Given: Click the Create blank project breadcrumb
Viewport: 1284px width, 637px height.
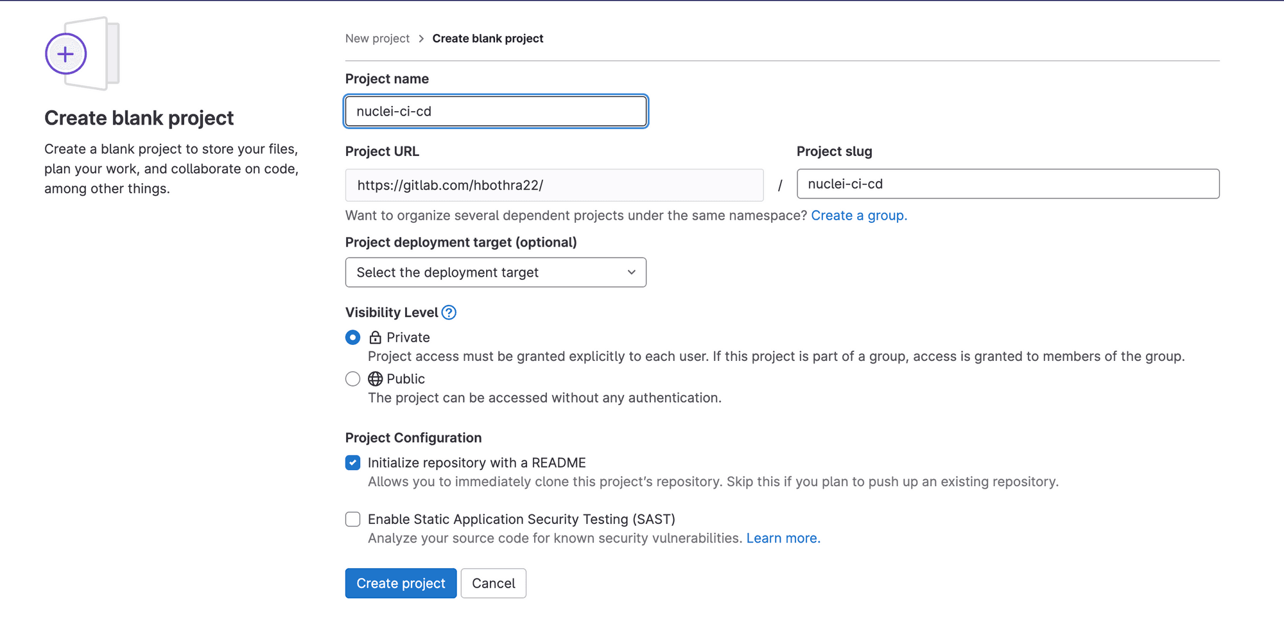Looking at the screenshot, I should (487, 39).
